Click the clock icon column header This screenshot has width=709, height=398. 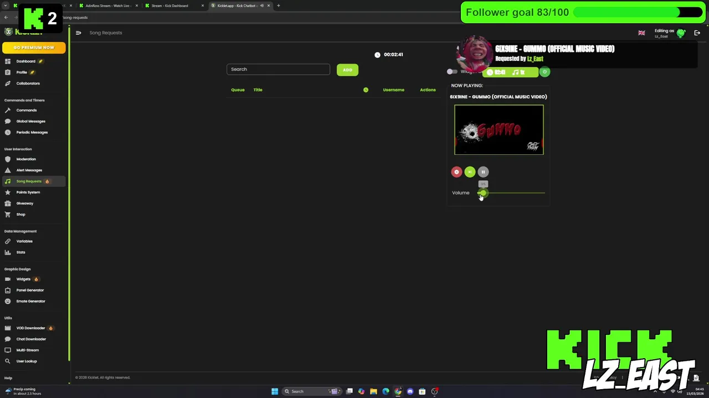(366, 90)
